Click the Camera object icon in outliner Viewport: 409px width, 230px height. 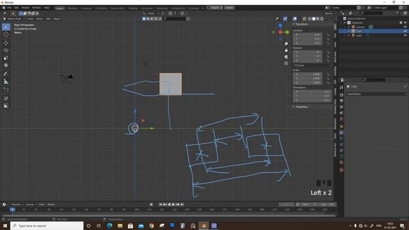pos(353,27)
